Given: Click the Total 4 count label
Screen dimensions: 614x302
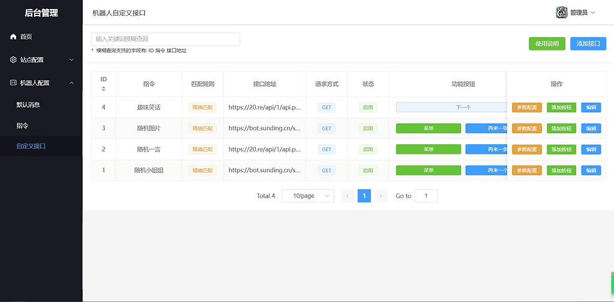Looking at the screenshot, I should 266,196.
